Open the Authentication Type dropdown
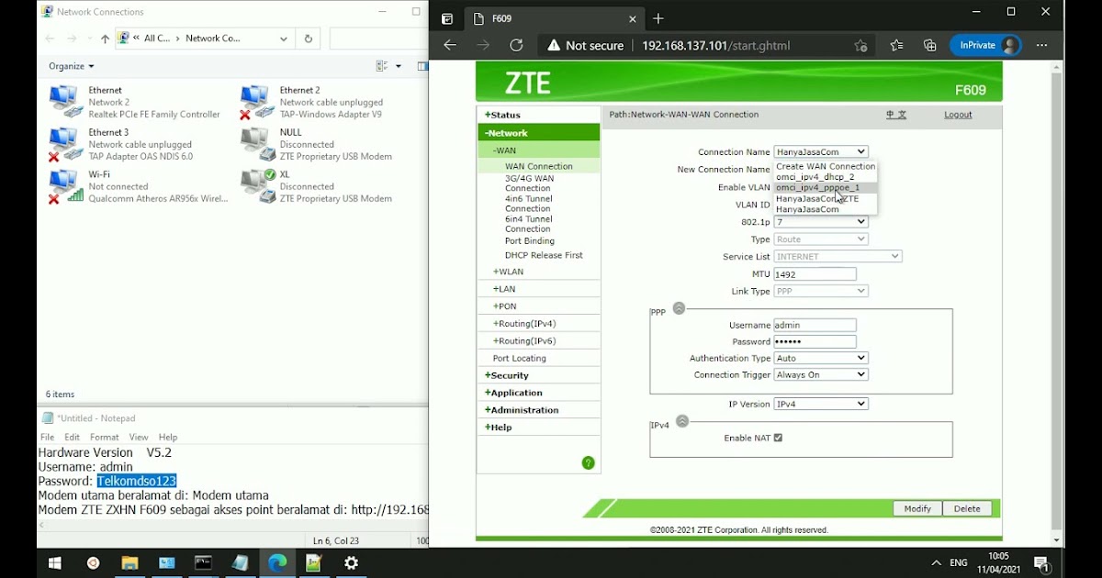 click(x=821, y=358)
